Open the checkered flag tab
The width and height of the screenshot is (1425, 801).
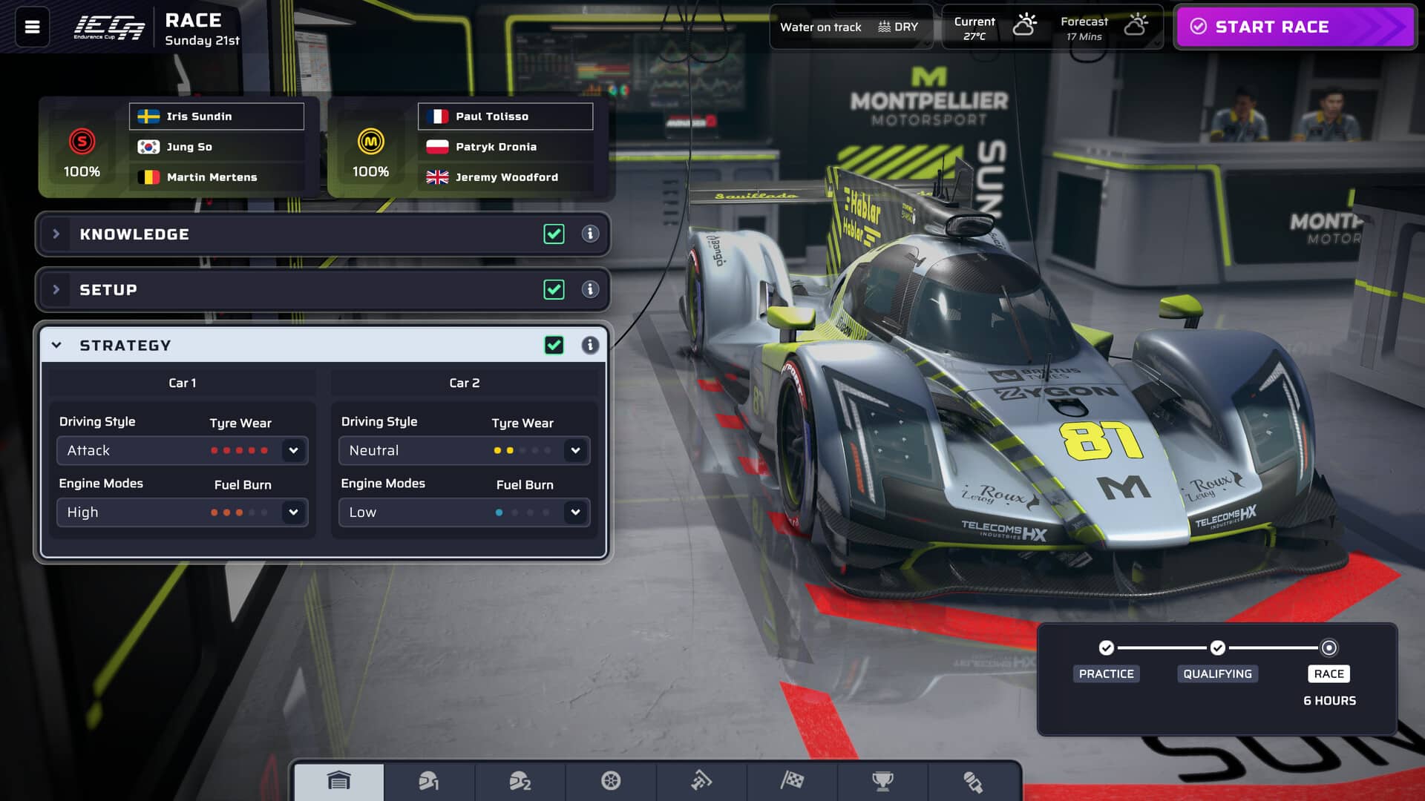pos(792,781)
